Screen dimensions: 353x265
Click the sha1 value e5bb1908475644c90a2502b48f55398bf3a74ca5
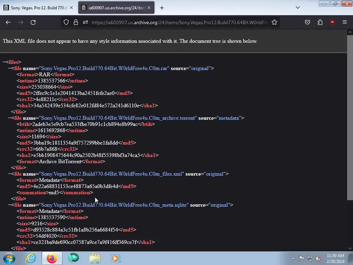point(87,155)
